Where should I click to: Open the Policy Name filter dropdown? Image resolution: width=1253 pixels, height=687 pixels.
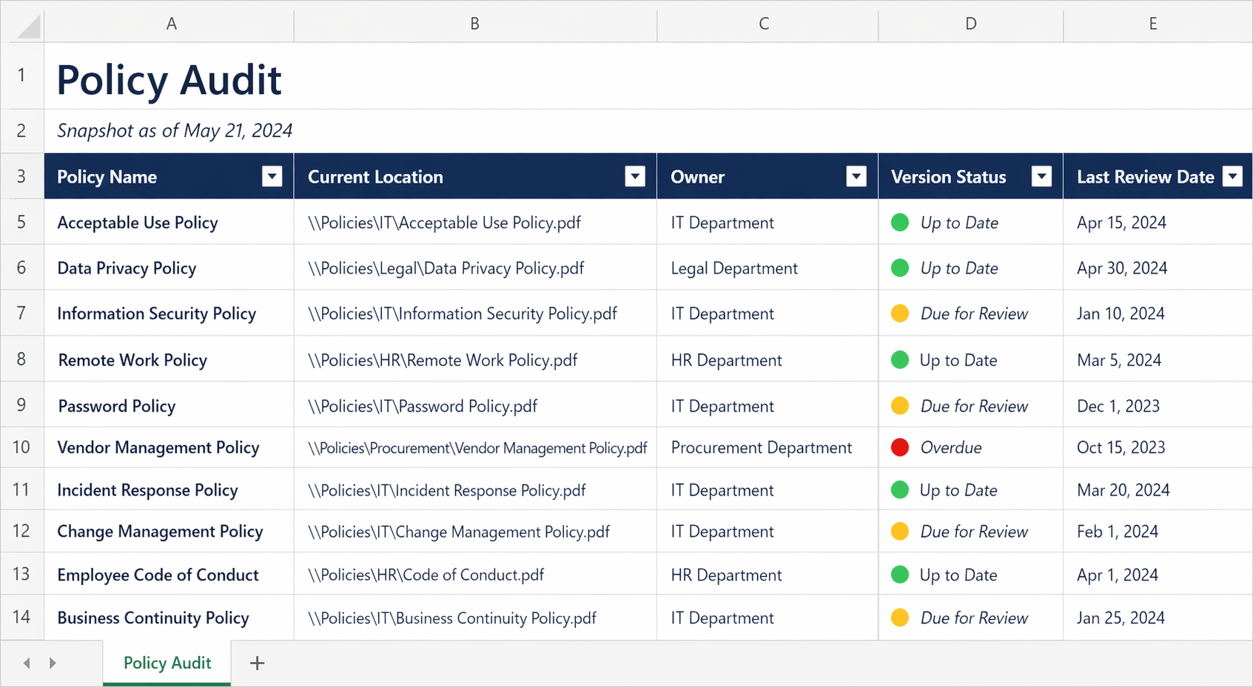click(x=272, y=176)
